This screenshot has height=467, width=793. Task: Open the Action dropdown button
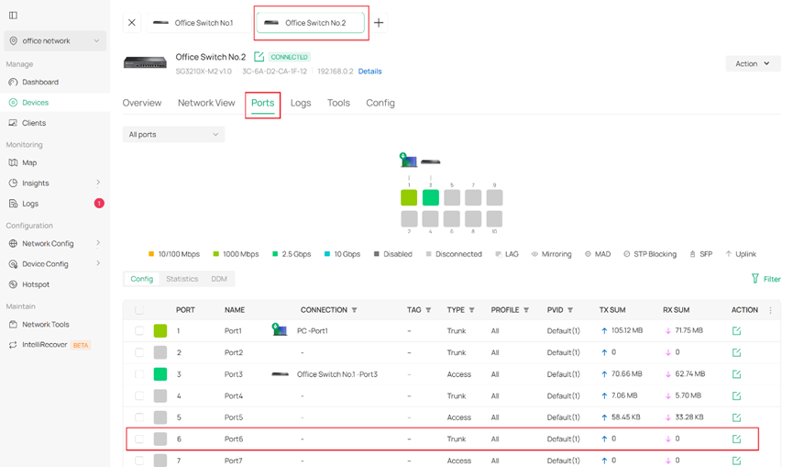[753, 63]
